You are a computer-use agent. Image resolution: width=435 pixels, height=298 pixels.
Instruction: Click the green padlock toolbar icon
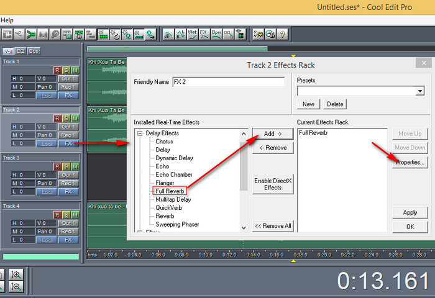79,35
